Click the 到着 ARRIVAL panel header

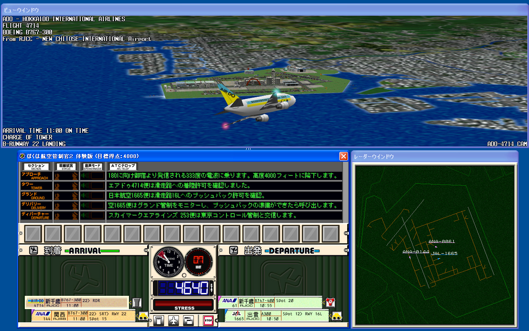click(x=83, y=250)
